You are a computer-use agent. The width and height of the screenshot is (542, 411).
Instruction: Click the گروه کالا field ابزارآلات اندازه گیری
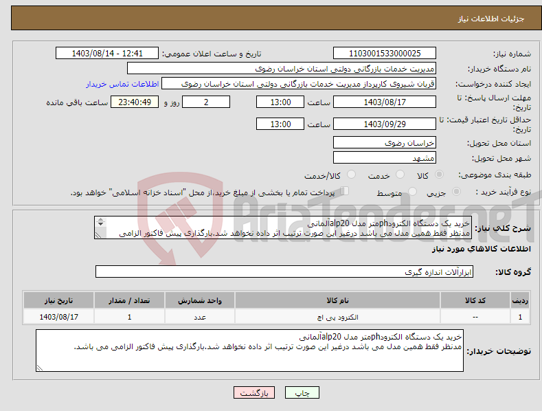tap(284, 271)
